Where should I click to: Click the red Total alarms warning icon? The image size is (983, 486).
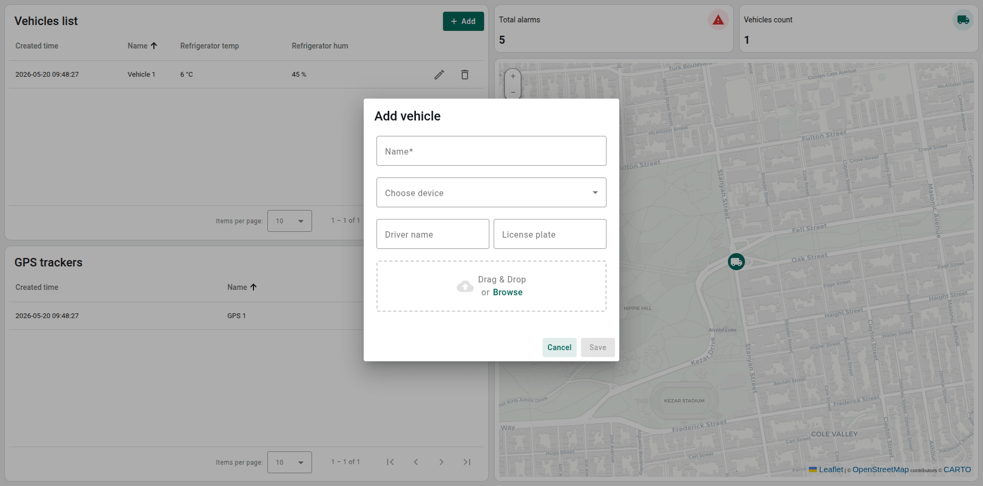point(718,20)
